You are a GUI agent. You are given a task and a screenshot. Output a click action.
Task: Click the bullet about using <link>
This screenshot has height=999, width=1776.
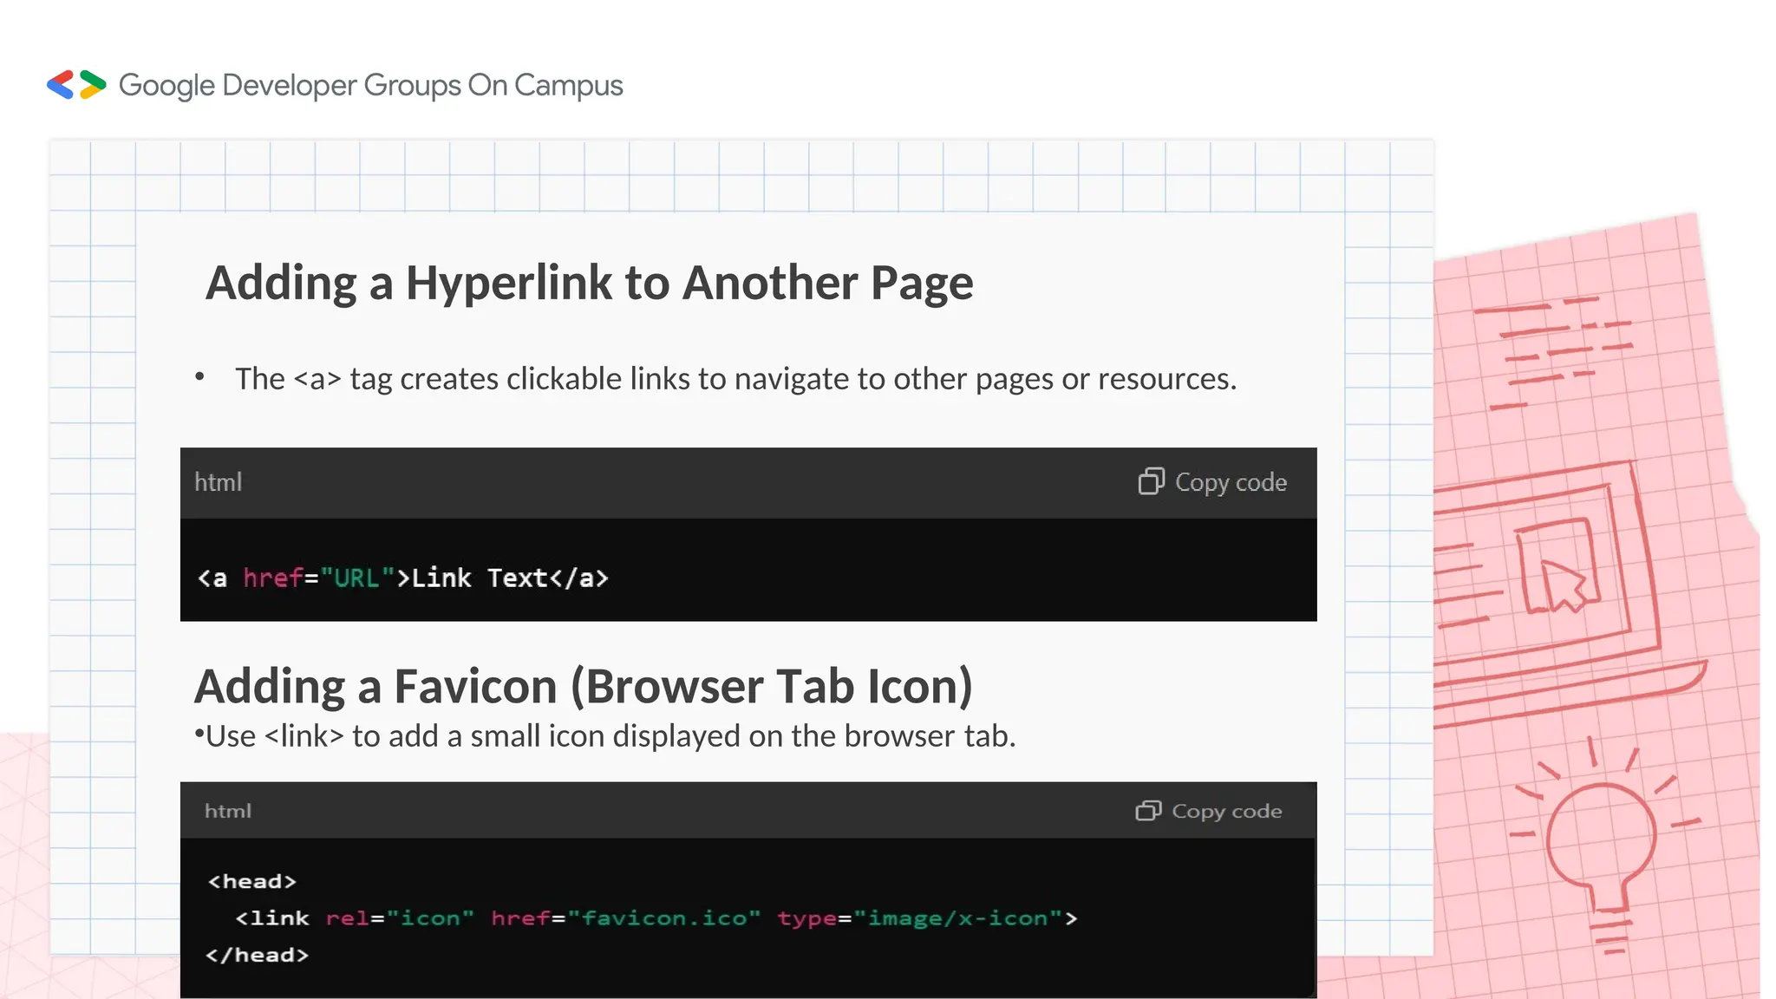pos(604,736)
